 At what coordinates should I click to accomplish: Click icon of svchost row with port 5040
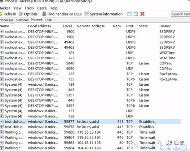[2, 63]
